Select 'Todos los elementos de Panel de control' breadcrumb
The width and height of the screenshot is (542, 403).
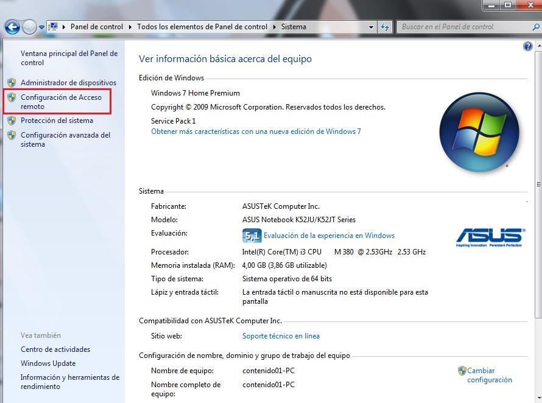202,27
